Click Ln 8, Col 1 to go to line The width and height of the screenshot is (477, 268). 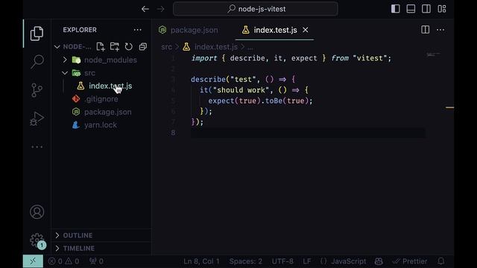[x=201, y=261]
